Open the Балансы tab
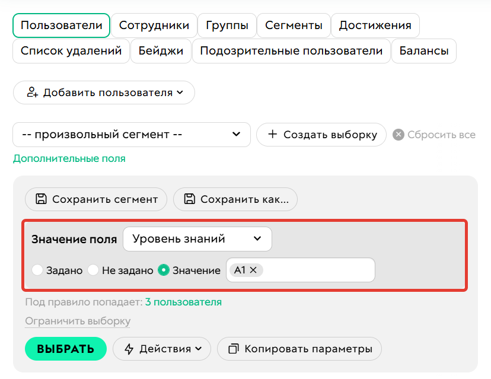Image resolution: width=491 pixels, height=379 pixels. pyautogui.click(x=423, y=51)
